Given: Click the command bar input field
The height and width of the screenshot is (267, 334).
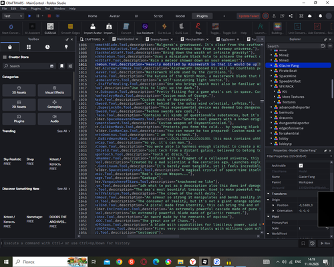Looking at the screenshot, I should 150,243.
